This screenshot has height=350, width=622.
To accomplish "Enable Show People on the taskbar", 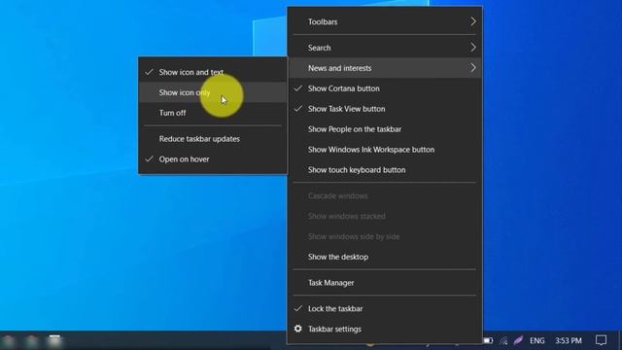I will (x=384, y=129).
